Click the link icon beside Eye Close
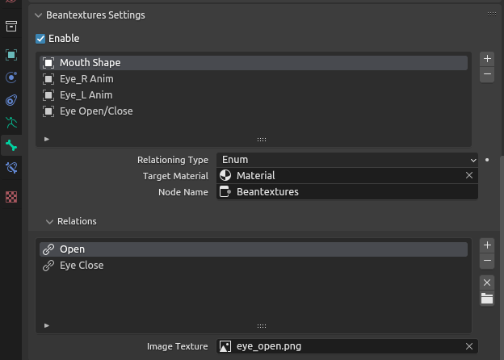This screenshot has height=360, width=504. [x=48, y=266]
